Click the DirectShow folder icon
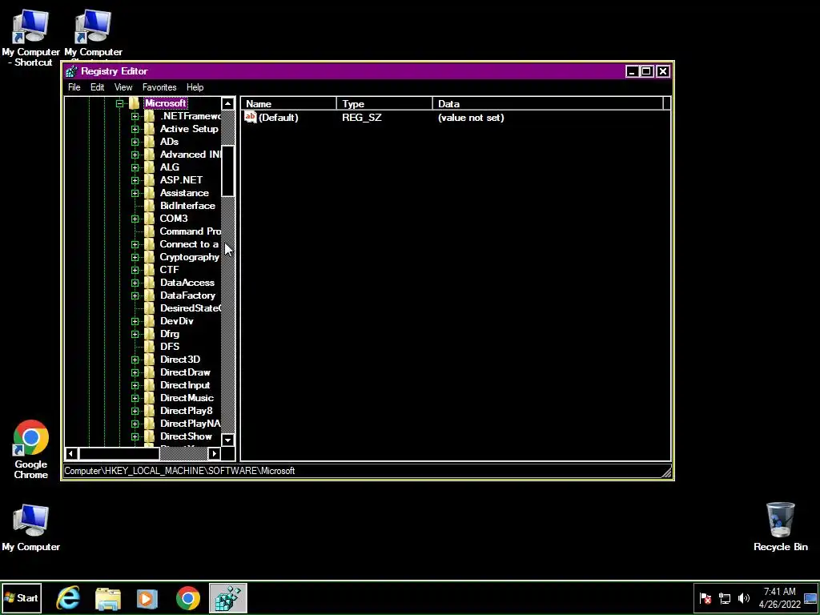The width and height of the screenshot is (820, 615). pos(149,436)
